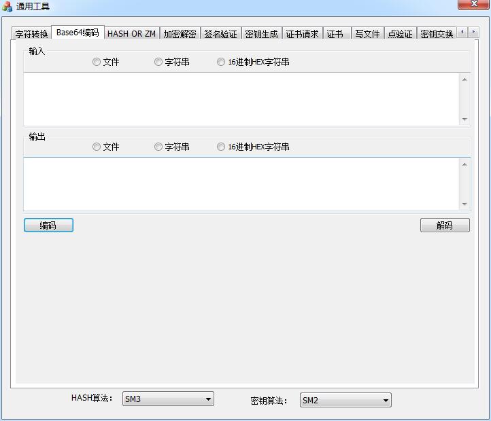Viewport: 491px width, 421px height.
Task: Go to the 密钥生成 tab
Action: pyautogui.click(x=261, y=33)
